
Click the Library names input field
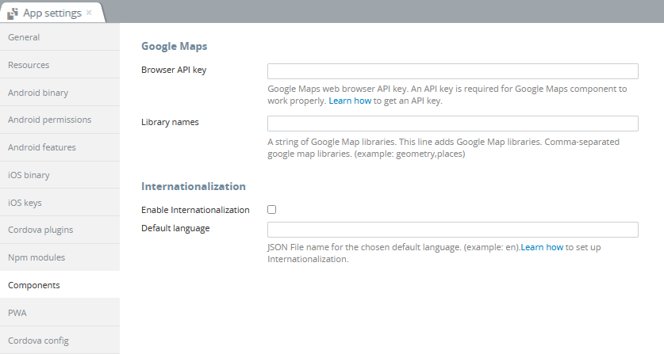coord(453,124)
